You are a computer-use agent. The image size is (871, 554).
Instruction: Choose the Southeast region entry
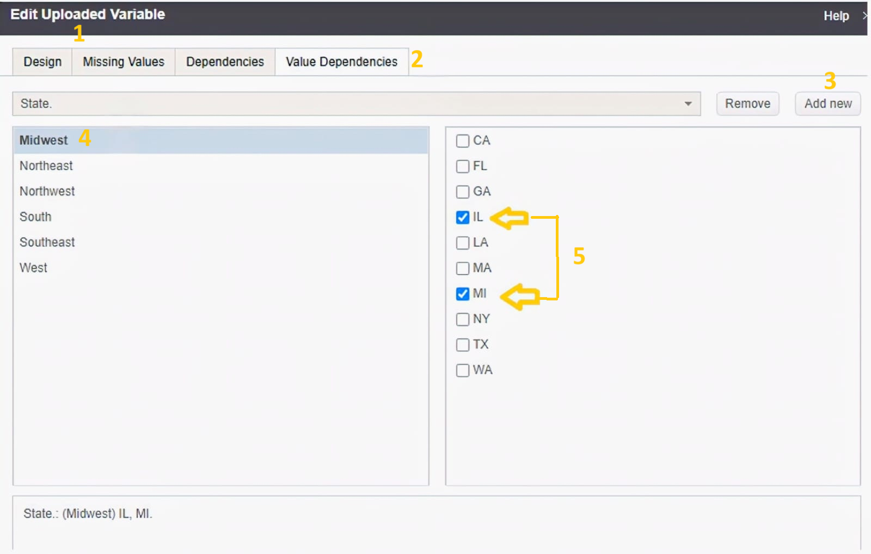[x=221, y=242]
